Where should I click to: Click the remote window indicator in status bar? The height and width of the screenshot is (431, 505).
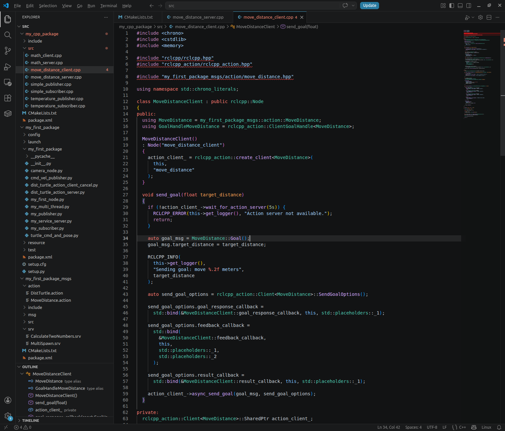(6, 427)
